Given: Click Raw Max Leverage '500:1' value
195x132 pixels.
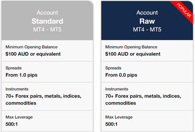Looking at the screenshot, I should pyautogui.click(x=111, y=124).
